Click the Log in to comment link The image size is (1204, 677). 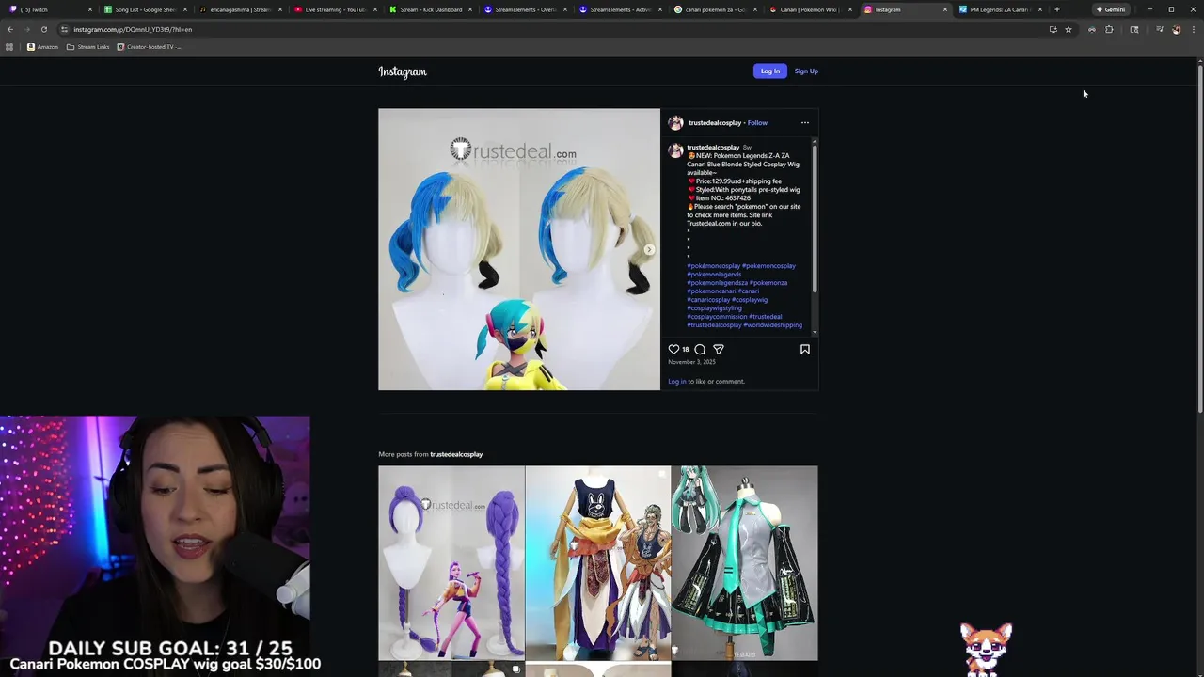(x=676, y=382)
